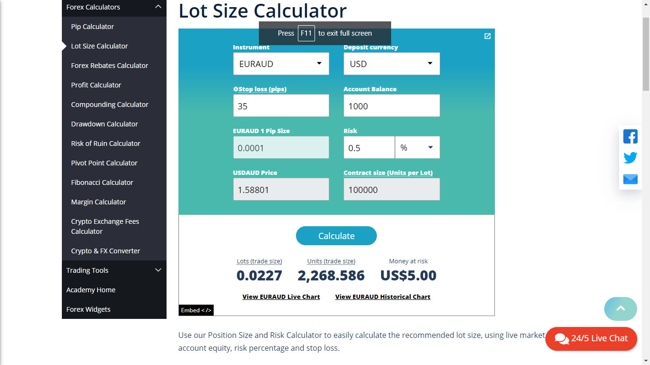This screenshot has width=650, height=365.
Task: Open Pip Calculator from sidebar
Action: [x=92, y=27]
